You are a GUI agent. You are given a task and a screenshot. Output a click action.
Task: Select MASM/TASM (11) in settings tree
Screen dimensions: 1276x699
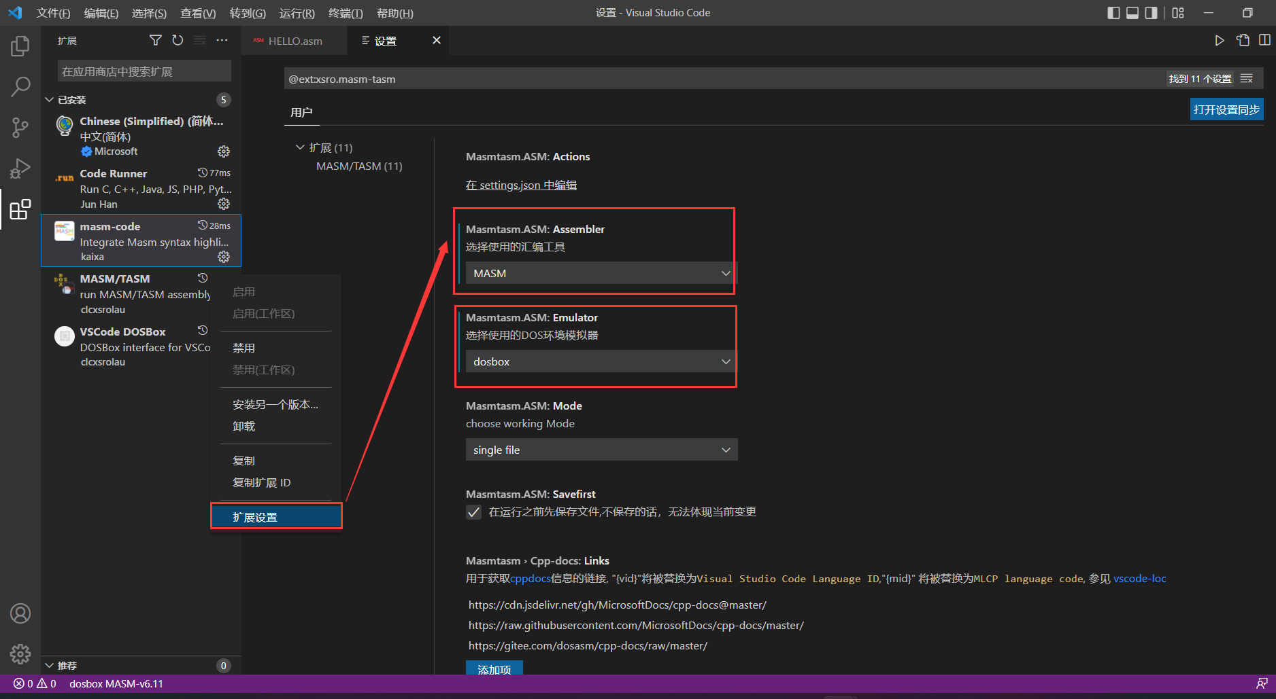[359, 166]
